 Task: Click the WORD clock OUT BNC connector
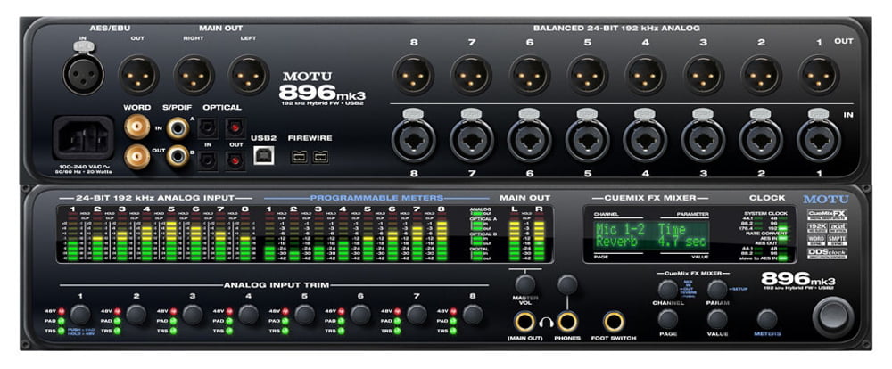137,156
